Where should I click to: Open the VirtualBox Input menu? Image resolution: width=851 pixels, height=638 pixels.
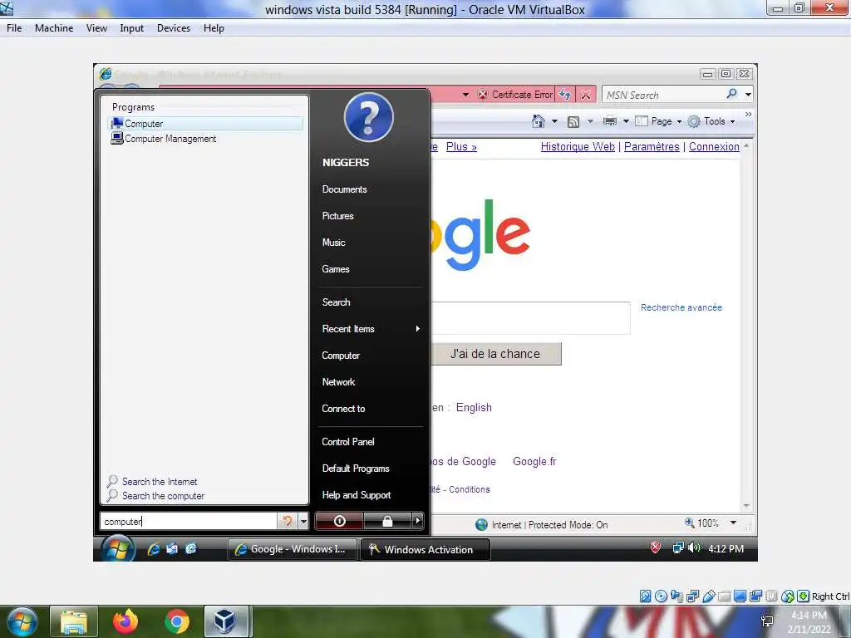pyautogui.click(x=132, y=28)
